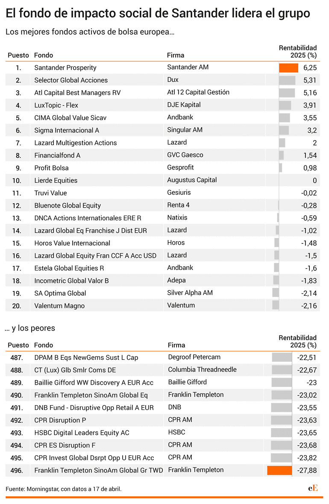This screenshot has width=329, height=504.
Task: Click the -22,51 value for DPAM fund
Action: click(307, 358)
